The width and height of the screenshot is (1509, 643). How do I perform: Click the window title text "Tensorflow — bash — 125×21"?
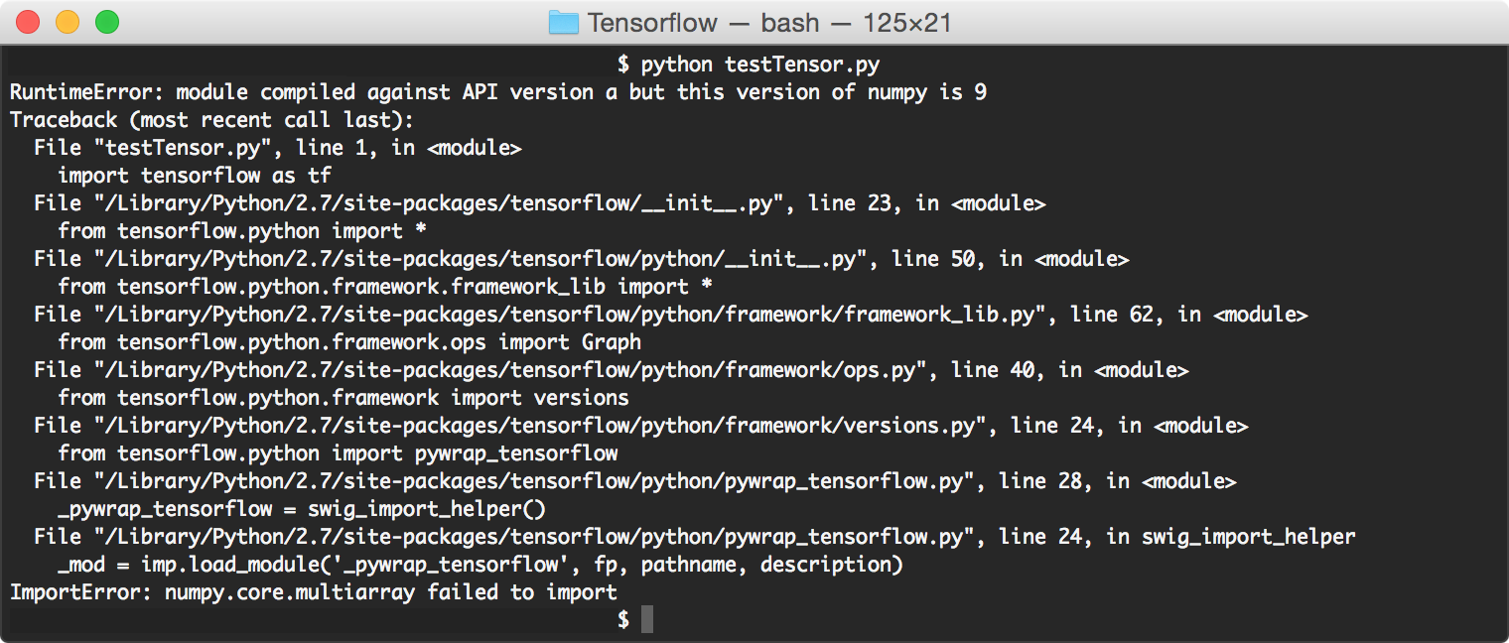(769, 22)
